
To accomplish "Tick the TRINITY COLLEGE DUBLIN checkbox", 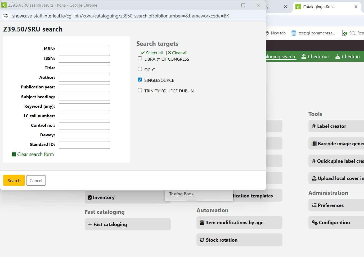I will click(140, 90).
